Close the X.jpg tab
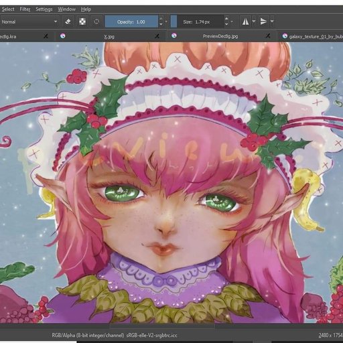 click(157, 36)
